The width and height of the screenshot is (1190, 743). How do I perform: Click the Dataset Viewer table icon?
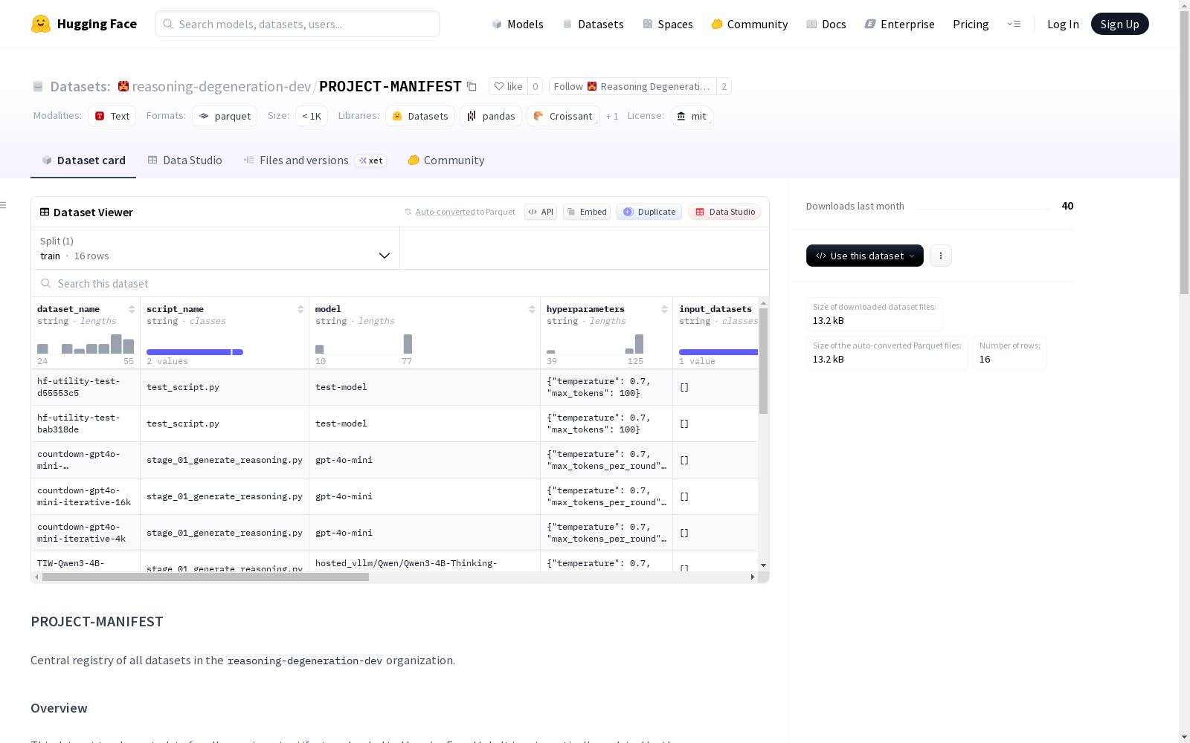point(45,212)
